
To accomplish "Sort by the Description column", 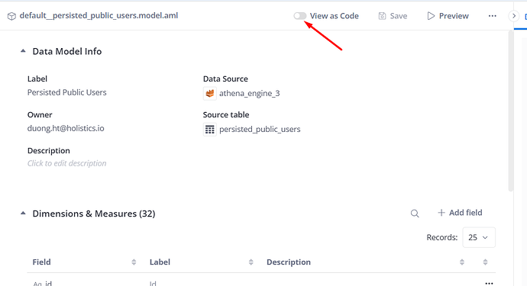I will (462, 262).
